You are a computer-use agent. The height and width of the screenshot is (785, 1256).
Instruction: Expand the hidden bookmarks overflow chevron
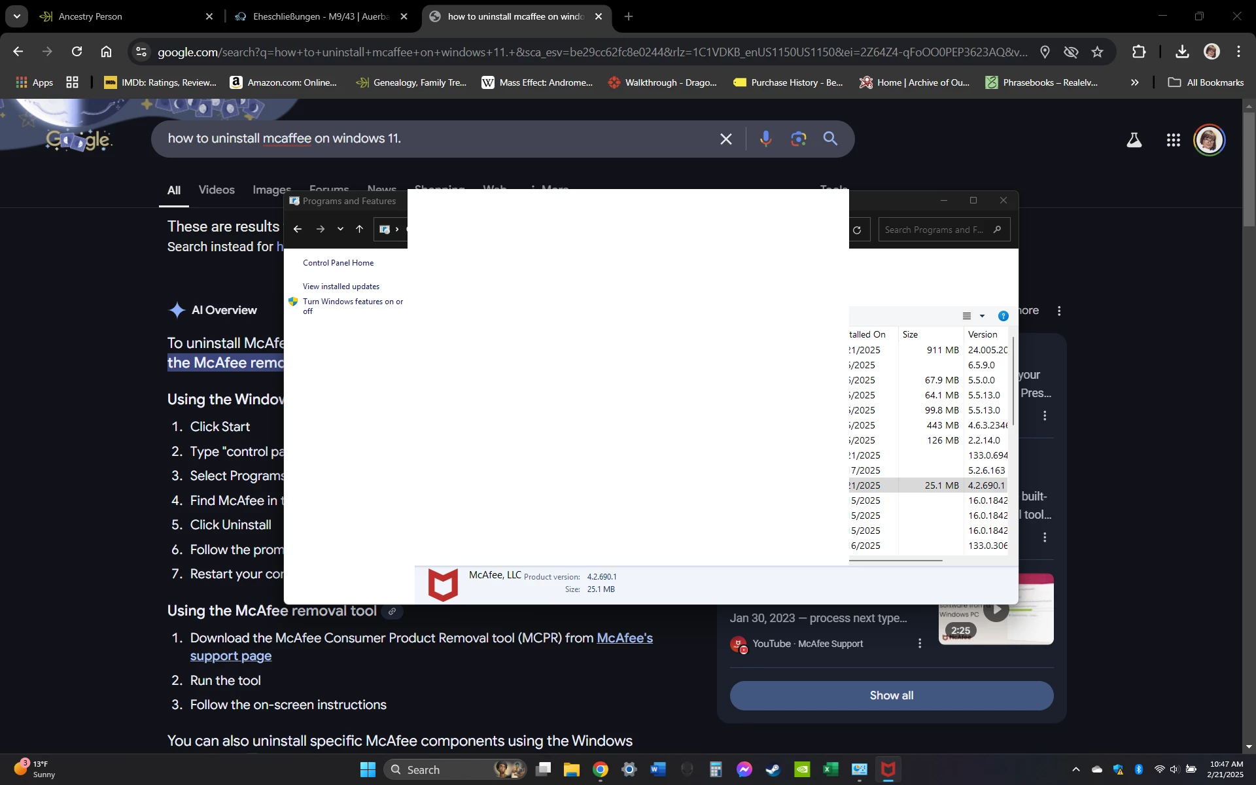1134,82
